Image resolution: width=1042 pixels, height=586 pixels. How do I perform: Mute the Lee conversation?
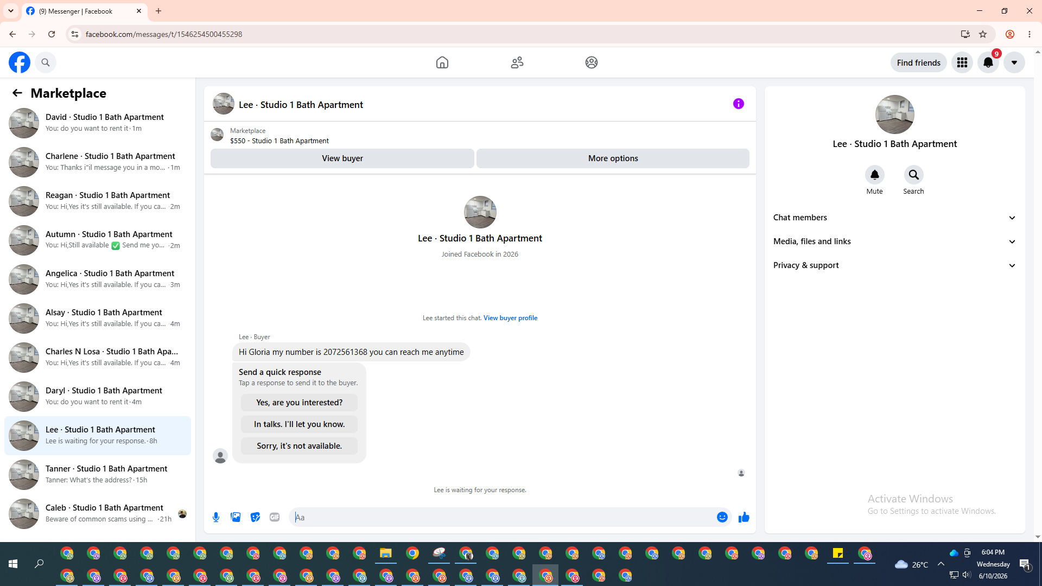pos(875,175)
